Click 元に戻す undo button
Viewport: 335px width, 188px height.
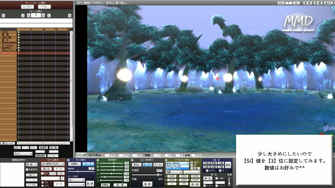27,7
